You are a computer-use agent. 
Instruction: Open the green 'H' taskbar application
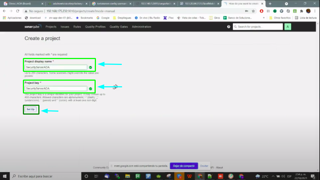pyautogui.click(x=138, y=176)
